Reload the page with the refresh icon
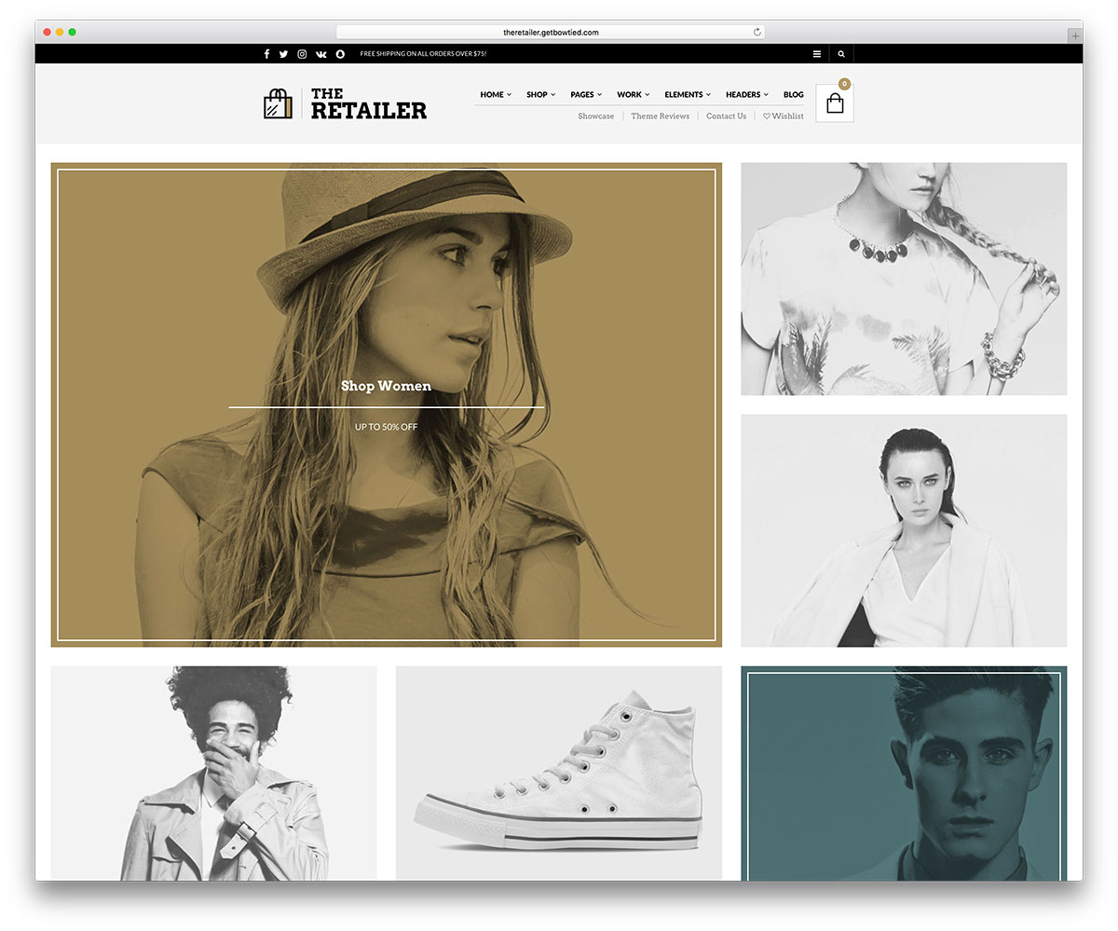 [x=757, y=31]
